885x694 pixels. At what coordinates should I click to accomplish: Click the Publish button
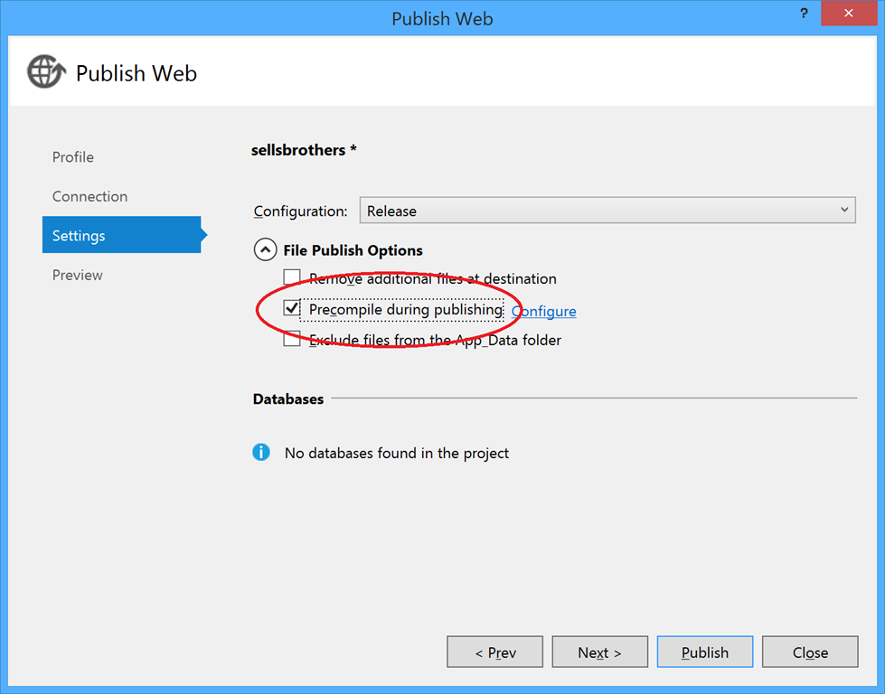705,652
